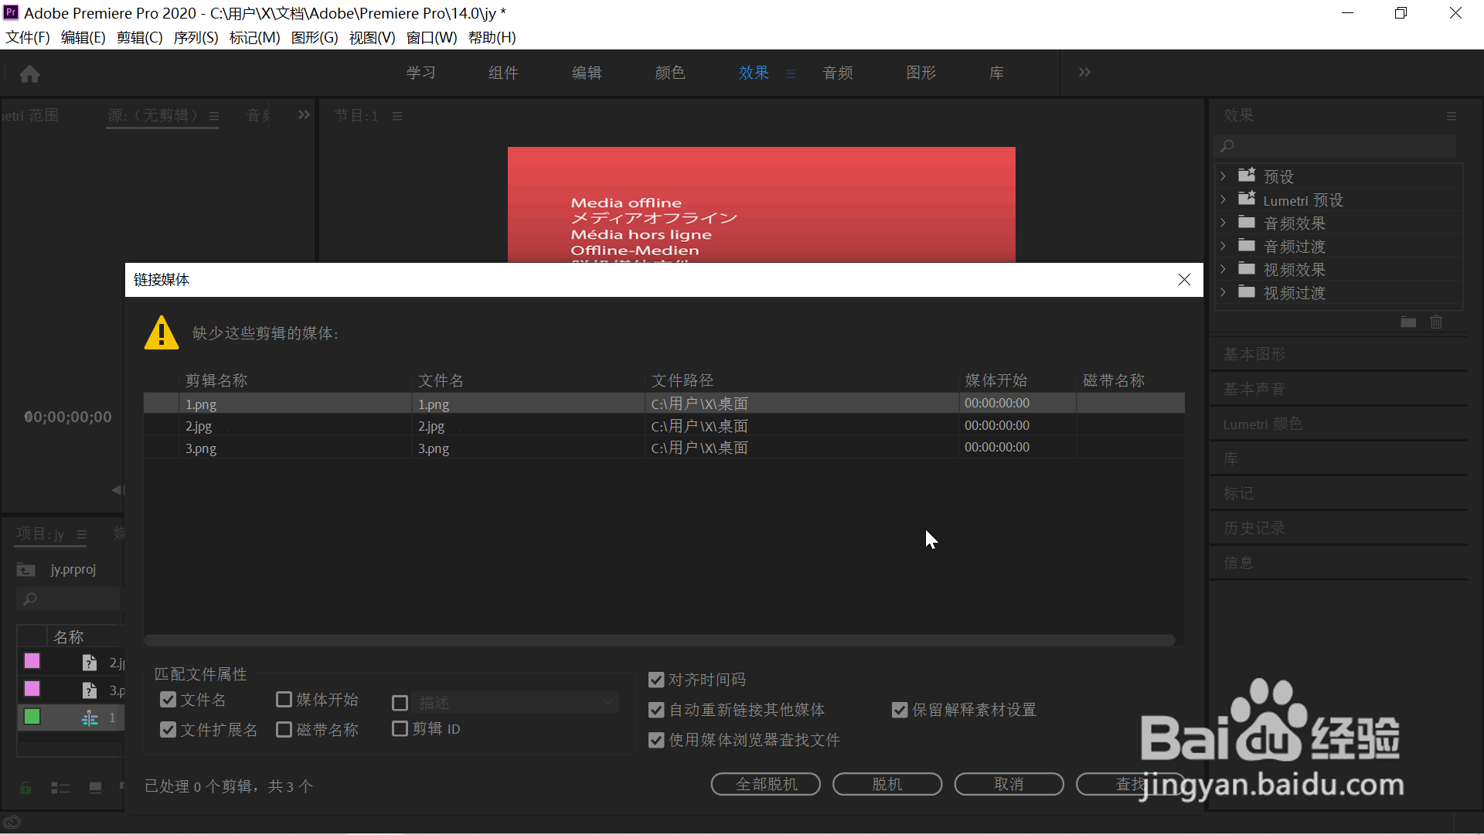Viewport: 1484px width, 835px height.
Task: Click the 视频过渡 folder icon
Action: click(1247, 292)
